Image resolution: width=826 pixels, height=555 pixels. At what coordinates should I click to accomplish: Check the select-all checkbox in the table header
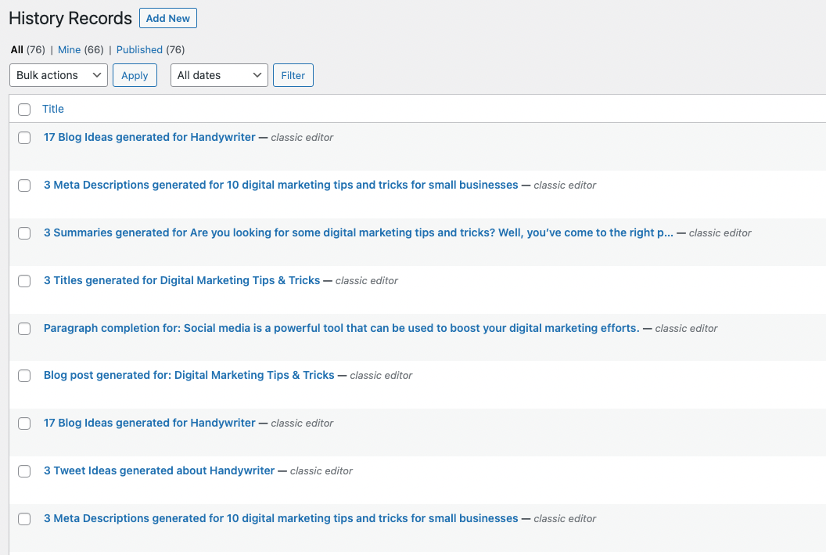click(23, 110)
